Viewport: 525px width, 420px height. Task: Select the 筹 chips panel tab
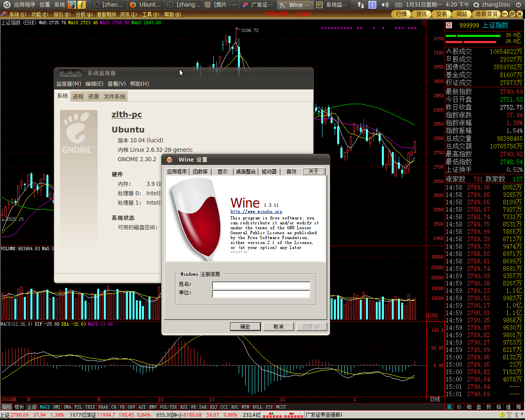click(x=519, y=407)
